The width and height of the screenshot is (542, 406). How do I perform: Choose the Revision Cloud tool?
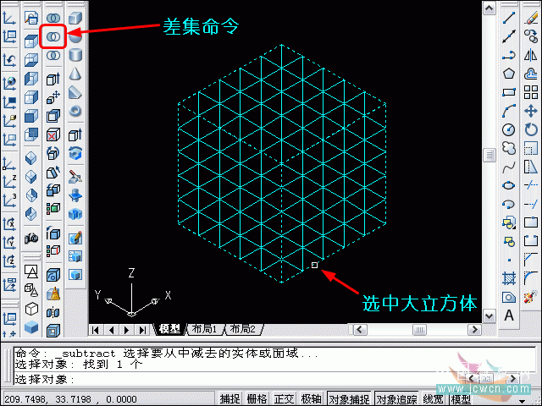click(x=509, y=149)
